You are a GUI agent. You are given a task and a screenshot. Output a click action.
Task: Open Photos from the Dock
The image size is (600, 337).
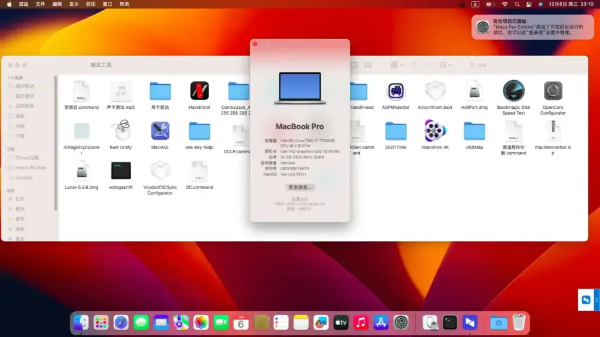click(x=201, y=323)
